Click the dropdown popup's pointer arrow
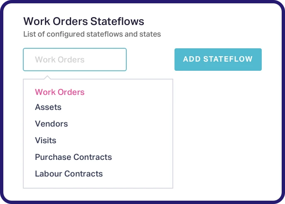The image size is (285, 204). 48,77
